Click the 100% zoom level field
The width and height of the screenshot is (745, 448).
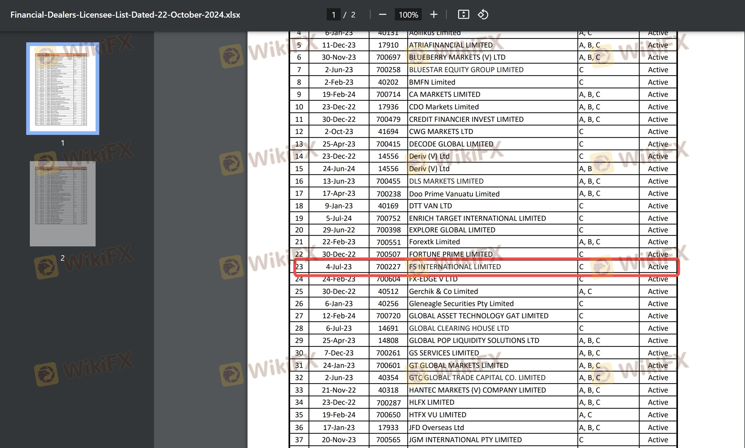click(x=408, y=15)
